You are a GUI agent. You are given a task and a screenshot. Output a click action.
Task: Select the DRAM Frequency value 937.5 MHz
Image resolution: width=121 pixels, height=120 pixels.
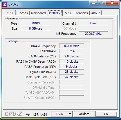(72, 46)
